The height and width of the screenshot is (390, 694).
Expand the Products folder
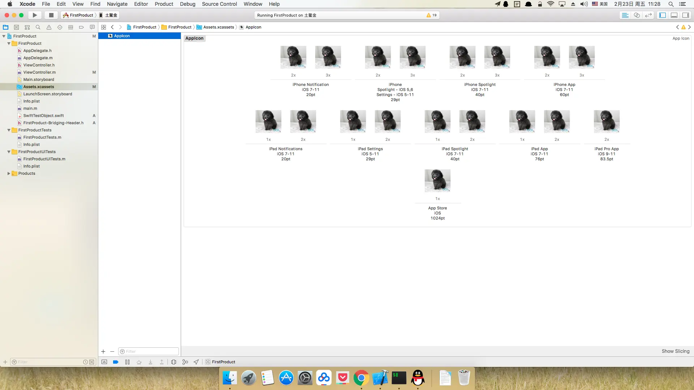click(x=9, y=173)
